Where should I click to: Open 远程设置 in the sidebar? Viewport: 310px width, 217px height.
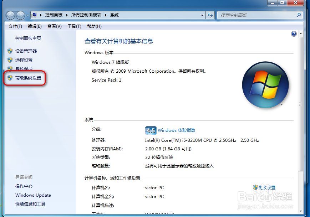pos(24,60)
